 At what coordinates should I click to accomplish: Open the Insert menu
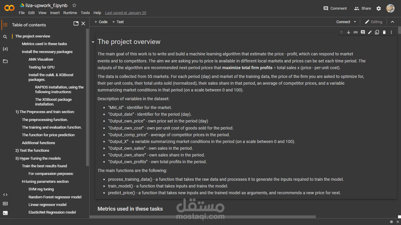(x=55, y=13)
